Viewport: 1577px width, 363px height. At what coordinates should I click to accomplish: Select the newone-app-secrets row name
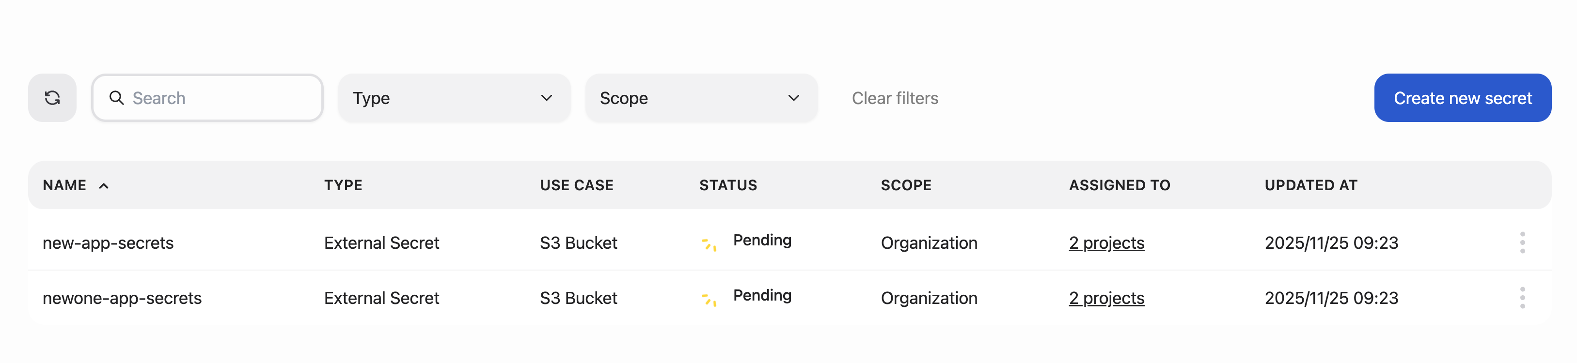coord(122,298)
